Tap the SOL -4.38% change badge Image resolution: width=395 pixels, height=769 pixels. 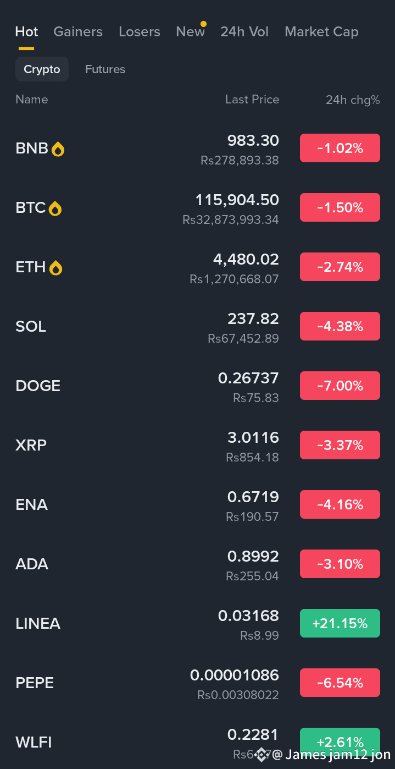(340, 326)
